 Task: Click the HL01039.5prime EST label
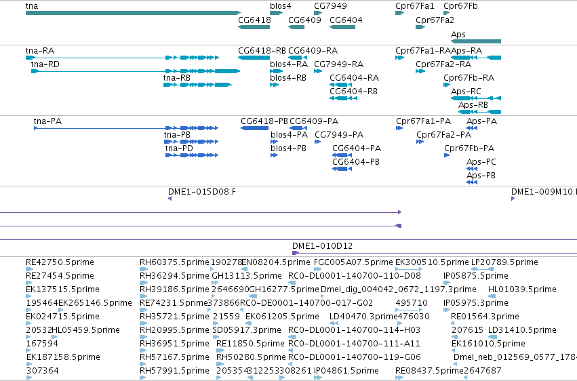pos(522,289)
